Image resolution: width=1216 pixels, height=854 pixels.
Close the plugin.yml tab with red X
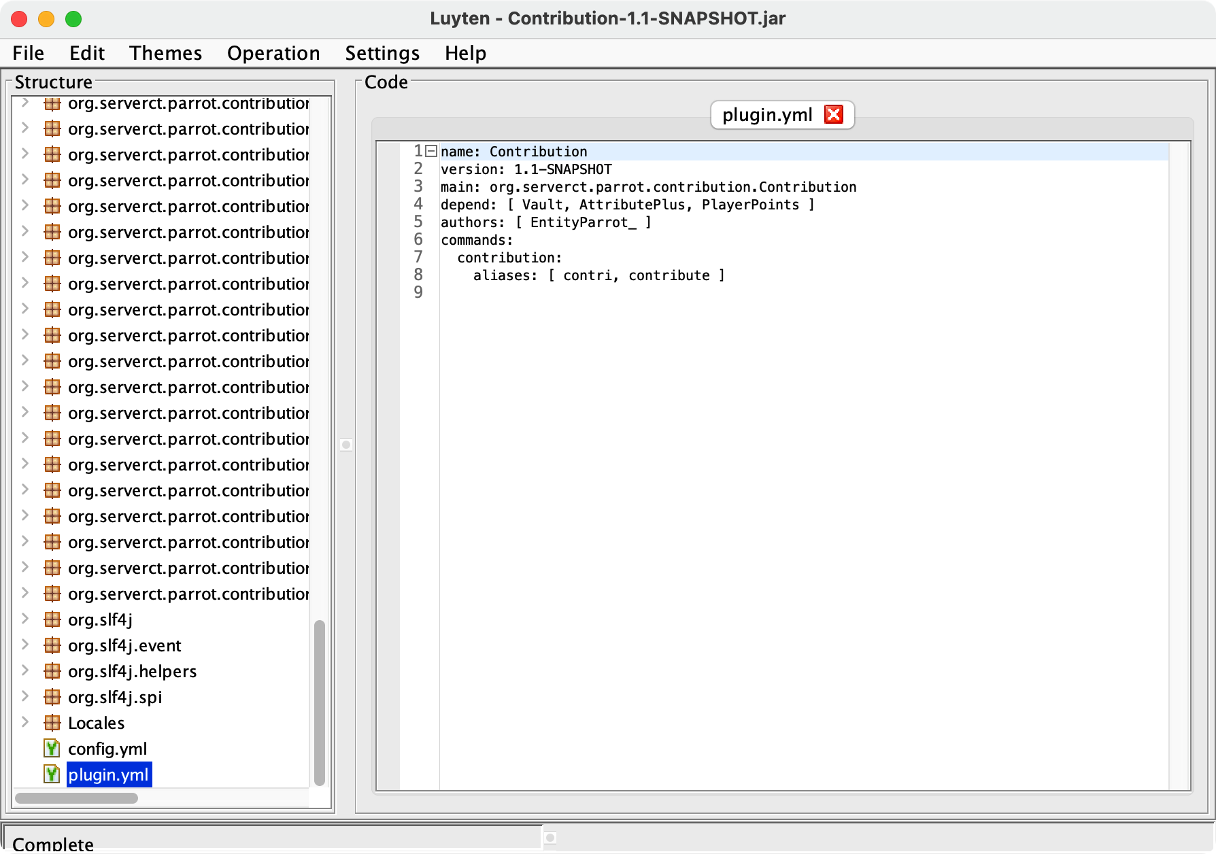[833, 114]
